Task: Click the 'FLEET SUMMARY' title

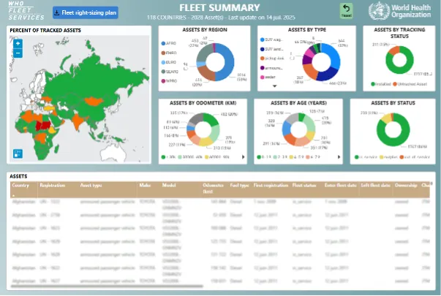Action: (x=219, y=7)
